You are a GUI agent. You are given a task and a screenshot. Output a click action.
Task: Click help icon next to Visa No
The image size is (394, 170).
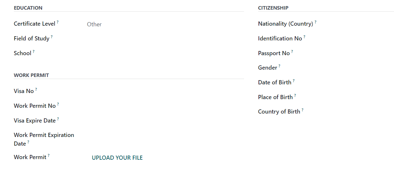36,89
